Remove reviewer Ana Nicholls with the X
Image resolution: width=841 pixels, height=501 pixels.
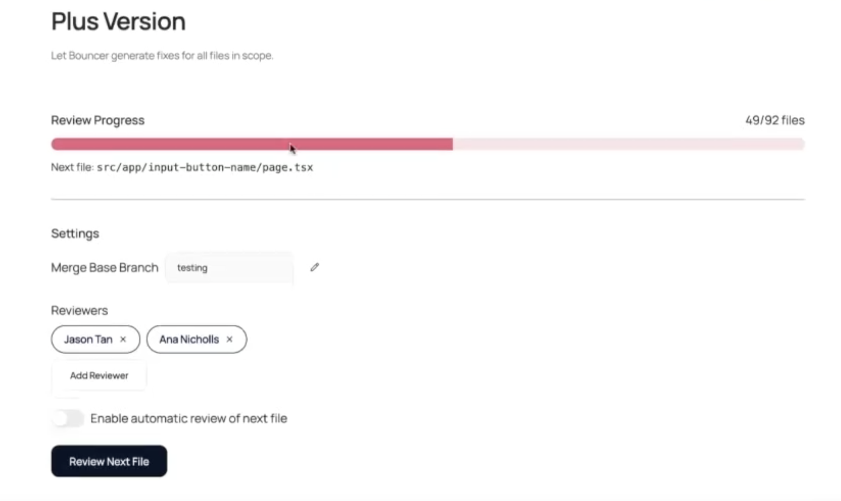pos(230,339)
